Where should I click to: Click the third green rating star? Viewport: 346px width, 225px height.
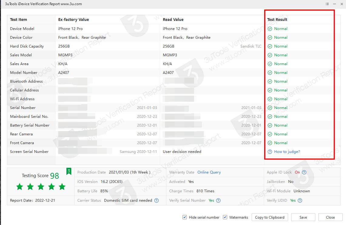click(x=41, y=187)
